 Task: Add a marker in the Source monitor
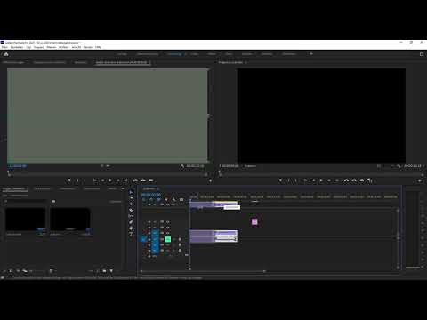69,180
